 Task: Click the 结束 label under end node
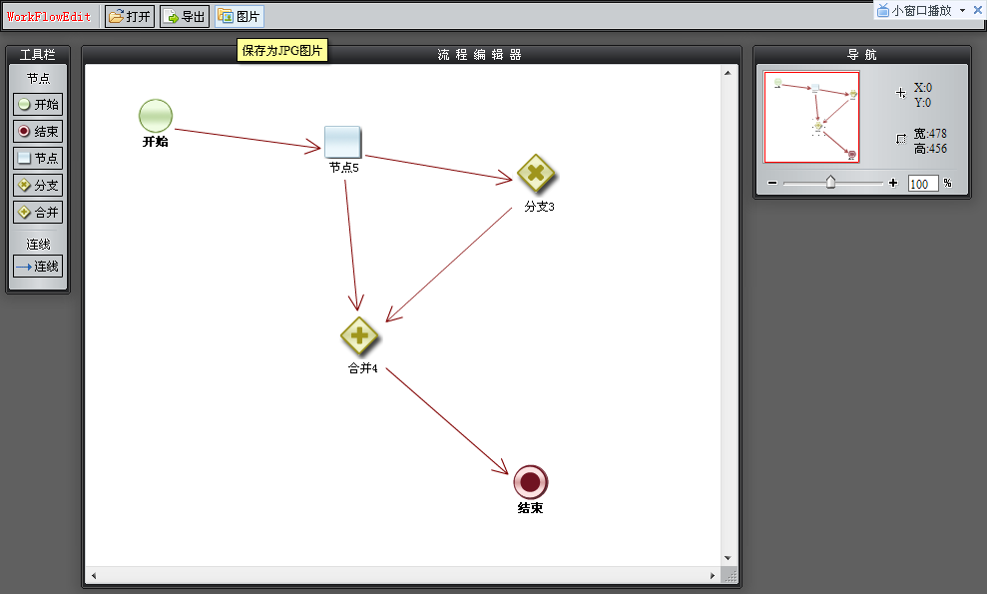coord(530,508)
